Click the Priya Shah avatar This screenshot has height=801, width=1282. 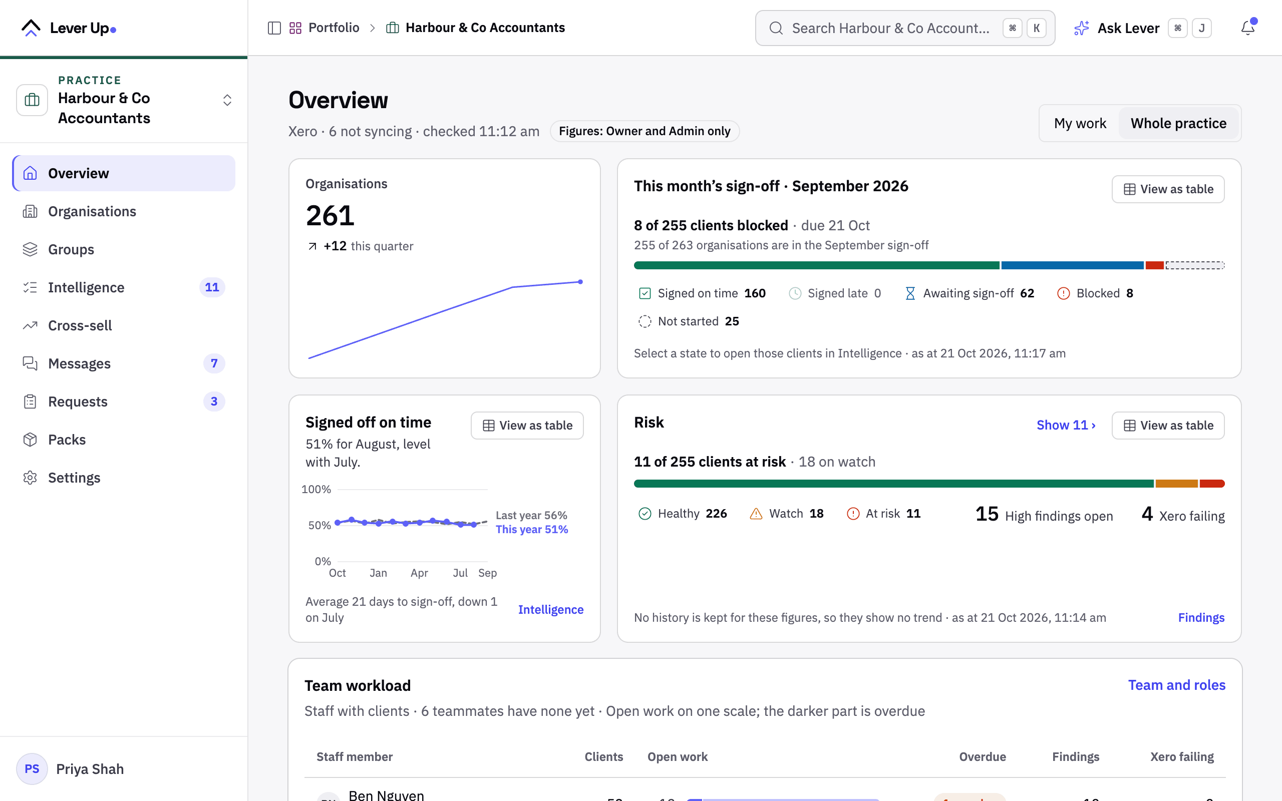click(x=32, y=768)
